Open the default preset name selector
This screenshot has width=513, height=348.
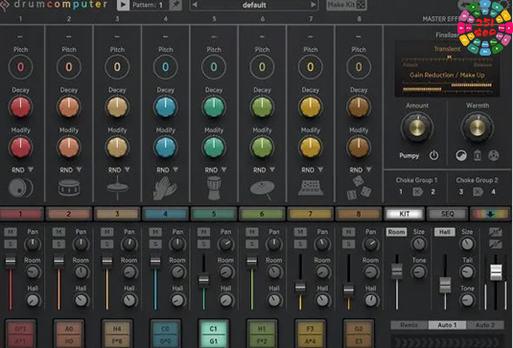(x=254, y=5)
